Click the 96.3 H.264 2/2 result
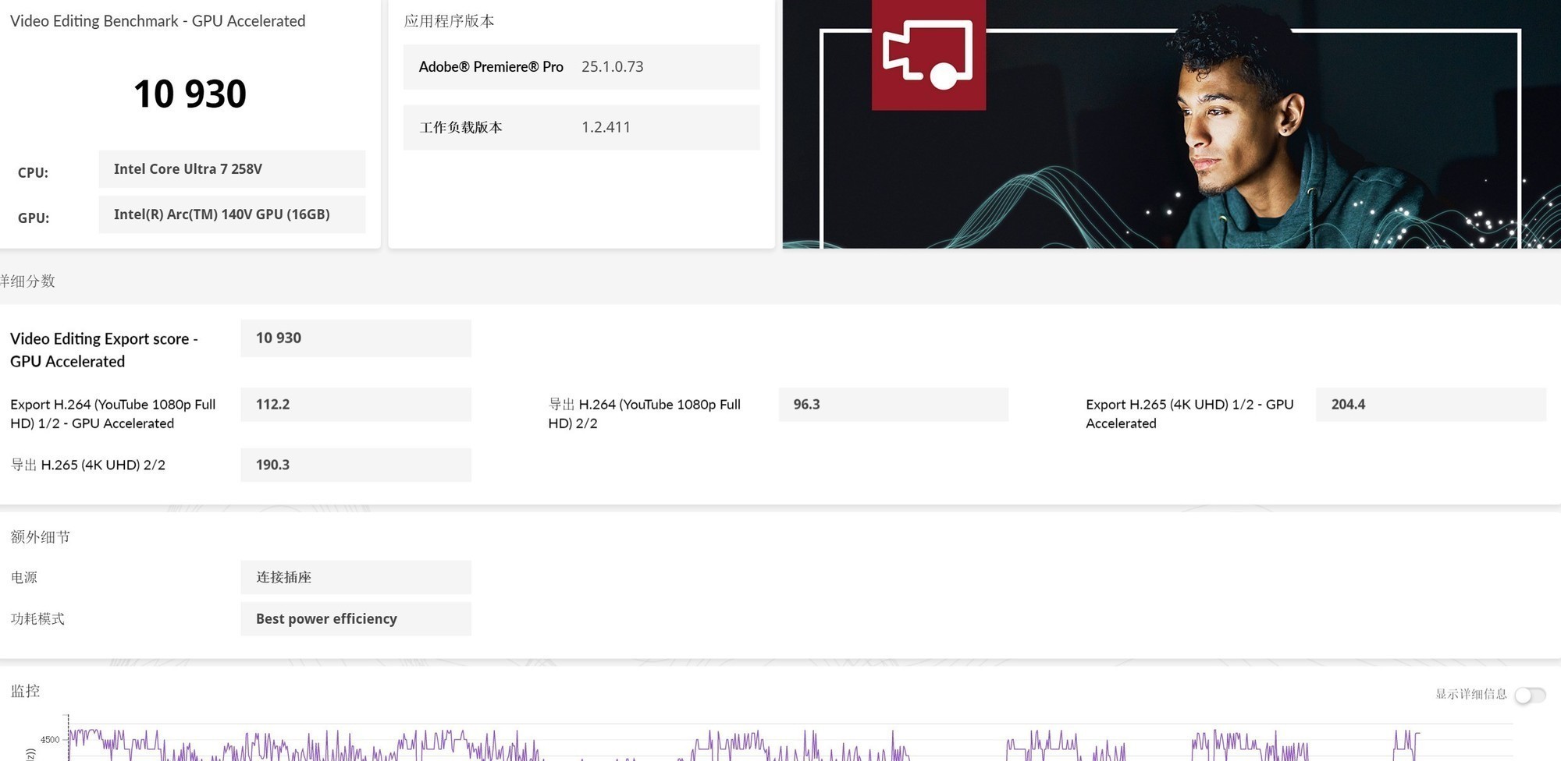 coord(893,405)
